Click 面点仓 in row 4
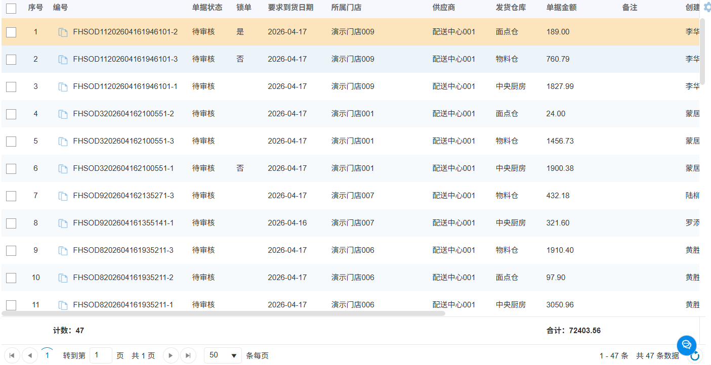The width and height of the screenshot is (711, 365). click(x=507, y=114)
